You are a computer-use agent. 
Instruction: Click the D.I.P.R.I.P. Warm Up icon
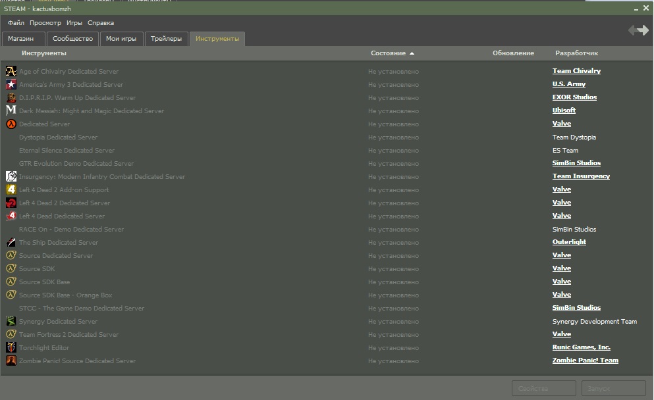[11, 97]
